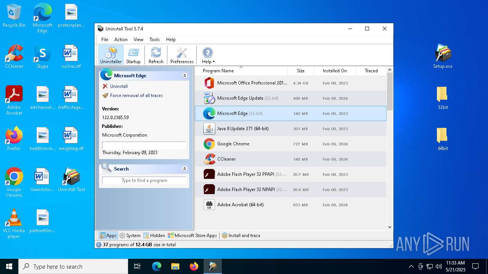Sort list by Size column
The width and height of the screenshot is (488, 274).
point(300,71)
